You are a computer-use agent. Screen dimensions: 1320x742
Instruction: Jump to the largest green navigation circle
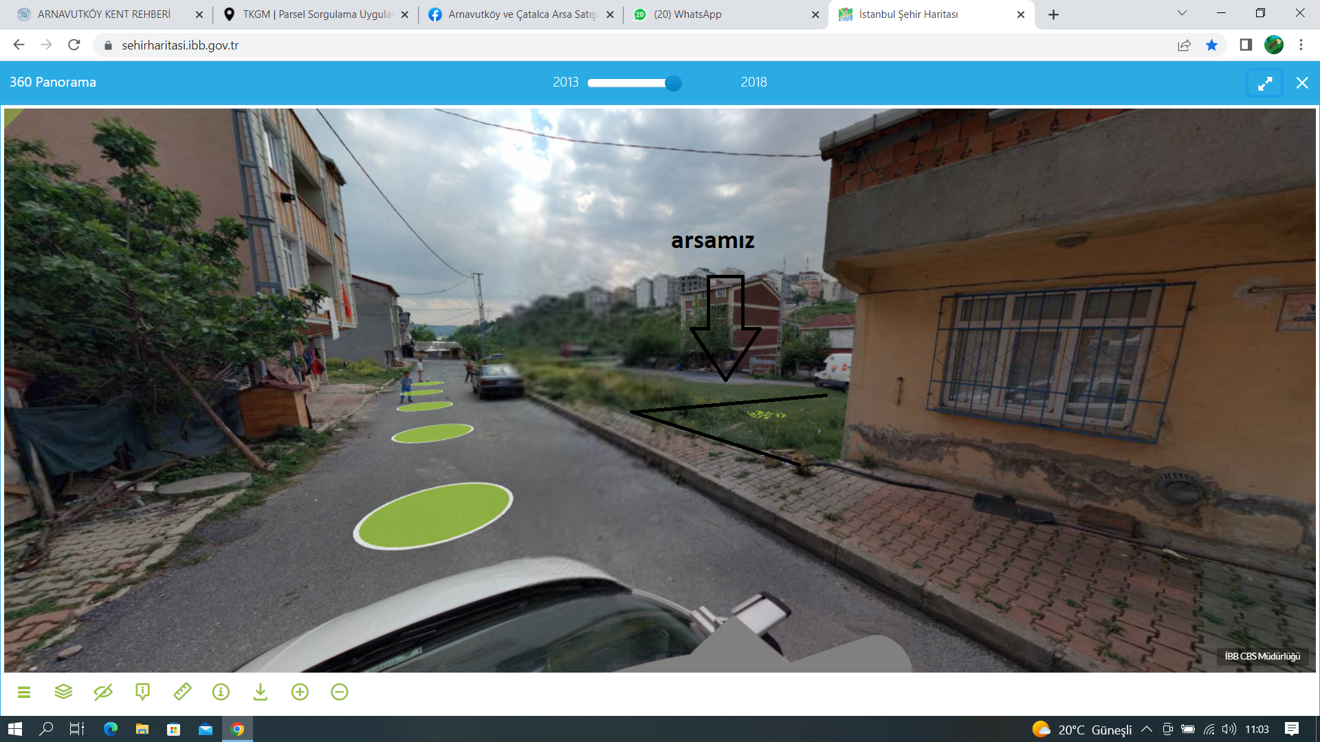[433, 515]
